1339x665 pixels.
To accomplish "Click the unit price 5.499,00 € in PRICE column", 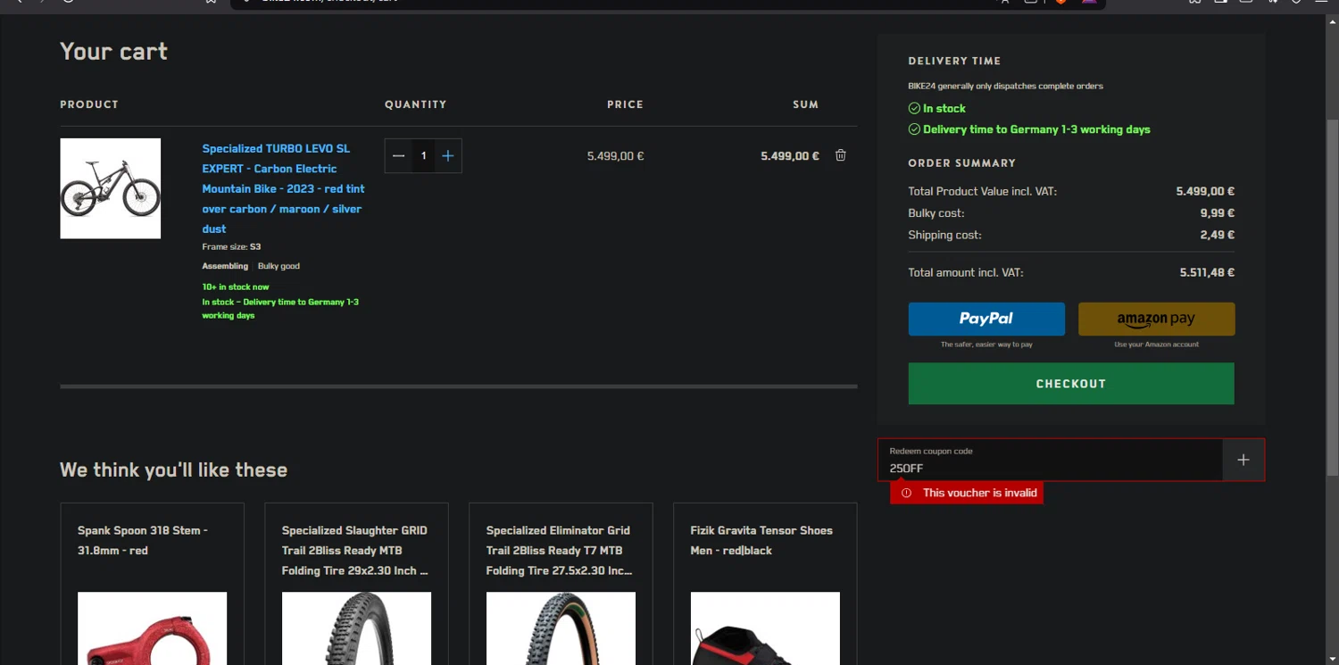I will point(615,155).
